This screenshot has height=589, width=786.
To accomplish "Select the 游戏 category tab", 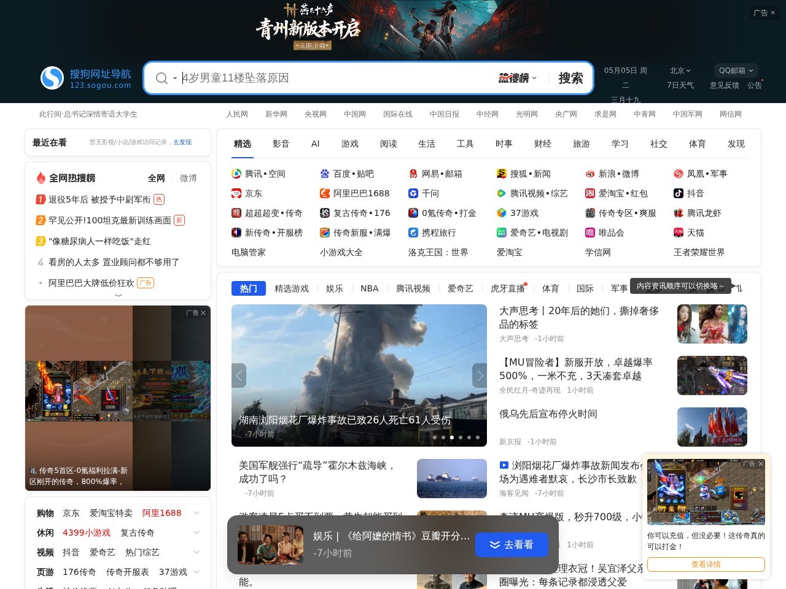I will click(x=350, y=144).
